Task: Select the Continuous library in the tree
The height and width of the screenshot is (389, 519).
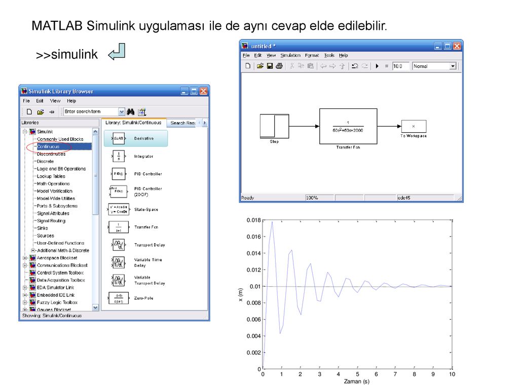Action: tap(48, 146)
